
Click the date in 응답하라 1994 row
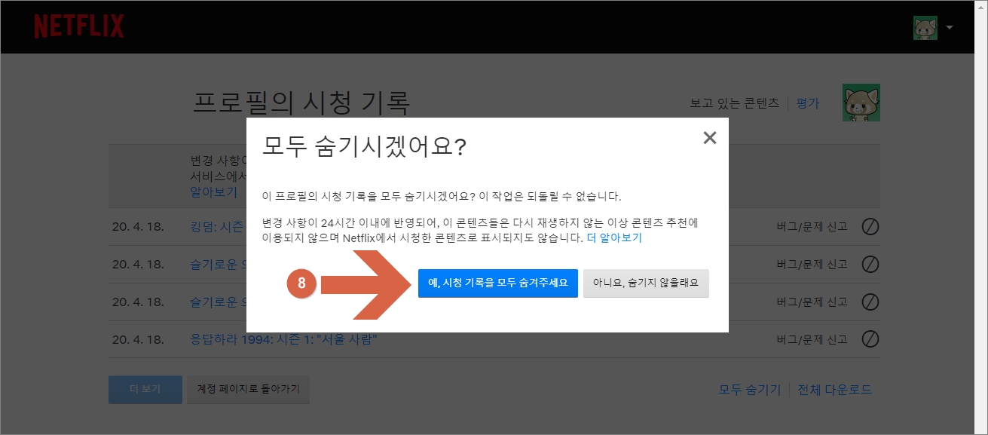(138, 339)
